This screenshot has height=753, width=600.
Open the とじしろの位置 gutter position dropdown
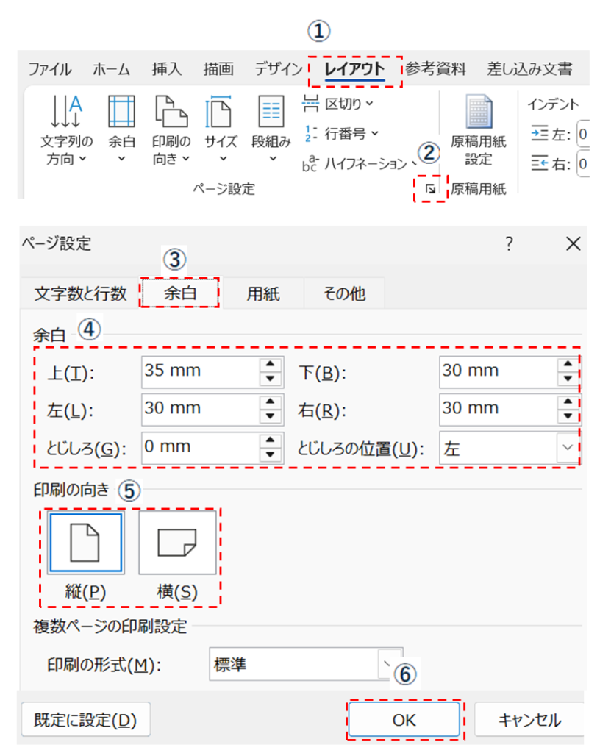tap(566, 448)
